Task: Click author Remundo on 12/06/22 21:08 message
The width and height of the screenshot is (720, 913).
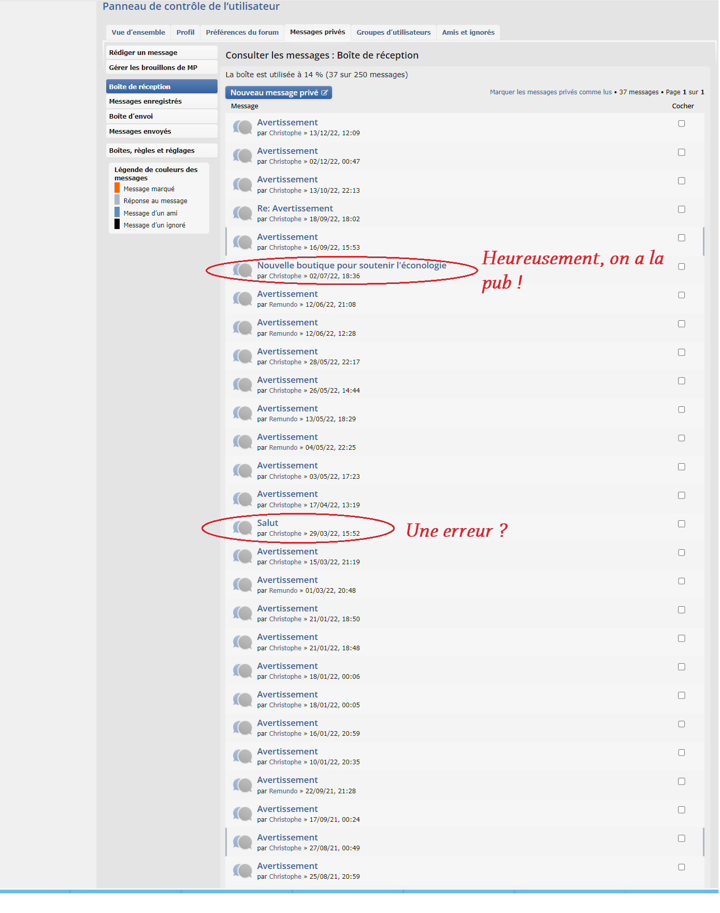Action: click(x=283, y=305)
